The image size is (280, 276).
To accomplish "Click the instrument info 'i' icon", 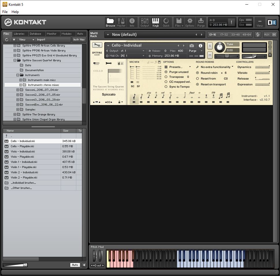I will pos(201,46).
